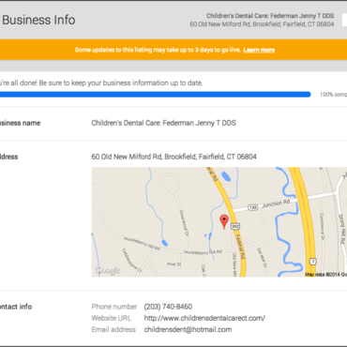Click the Map data ©2014 attribution text

(325, 275)
